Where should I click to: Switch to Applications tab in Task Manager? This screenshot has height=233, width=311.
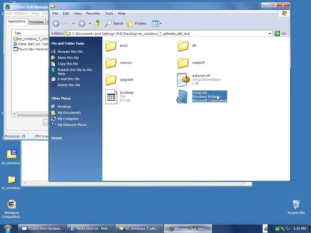(17, 22)
